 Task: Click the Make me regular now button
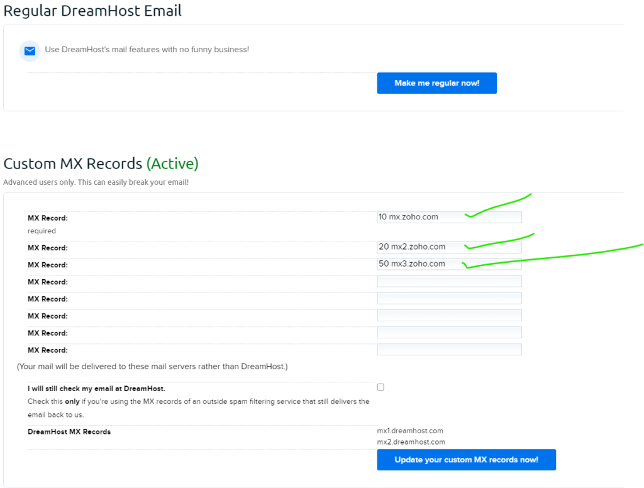pyautogui.click(x=436, y=82)
